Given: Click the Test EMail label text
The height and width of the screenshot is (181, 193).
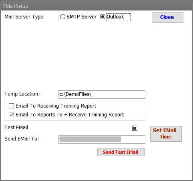Looking at the screenshot, I should point(16,128).
